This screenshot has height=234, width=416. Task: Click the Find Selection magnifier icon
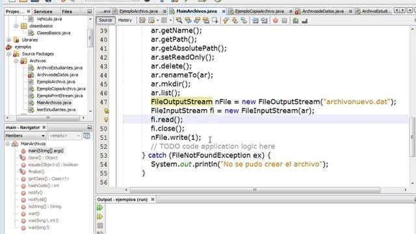[179, 20]
